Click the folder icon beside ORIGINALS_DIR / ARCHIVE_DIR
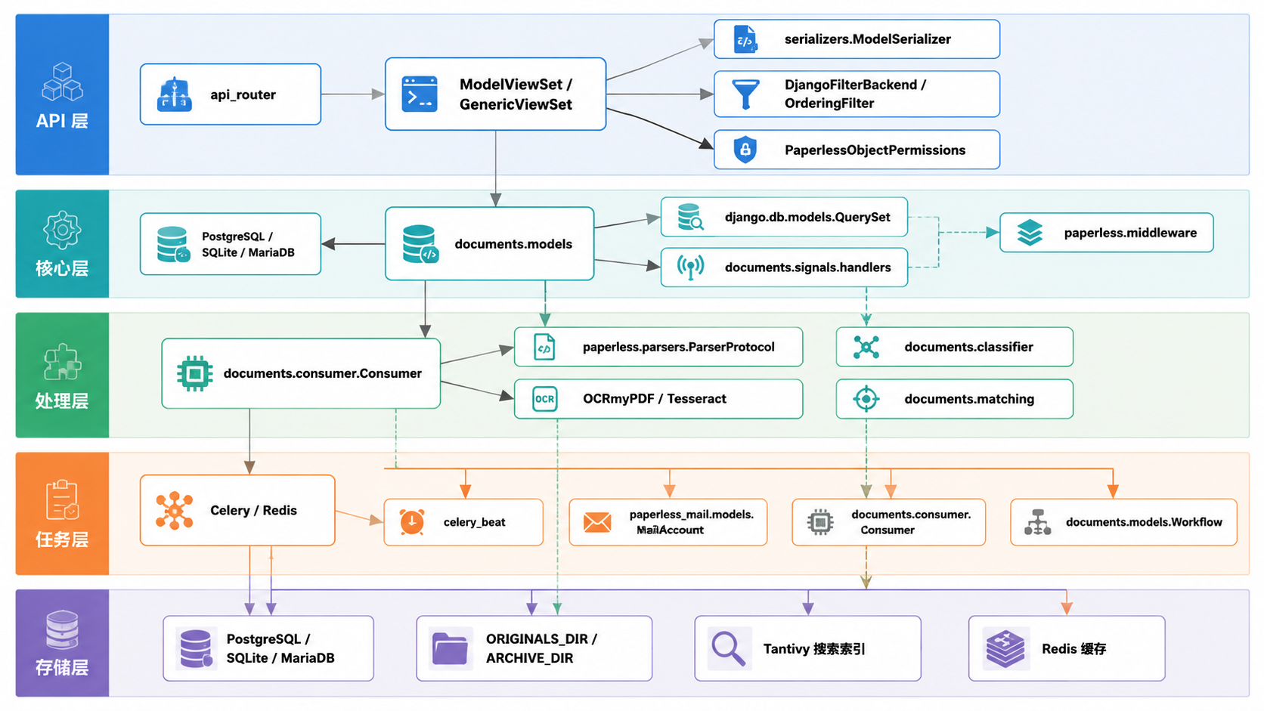Viewport: 1264px width, 711px height. [x=450, y=649]
